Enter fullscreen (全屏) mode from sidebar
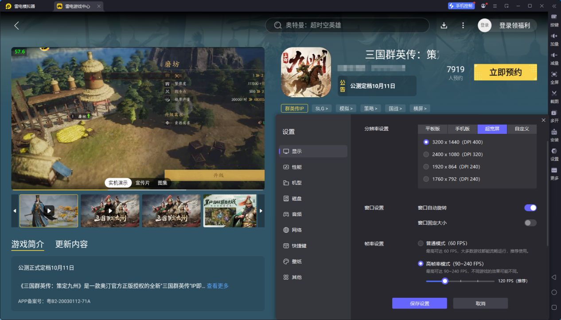 [554, 74]
